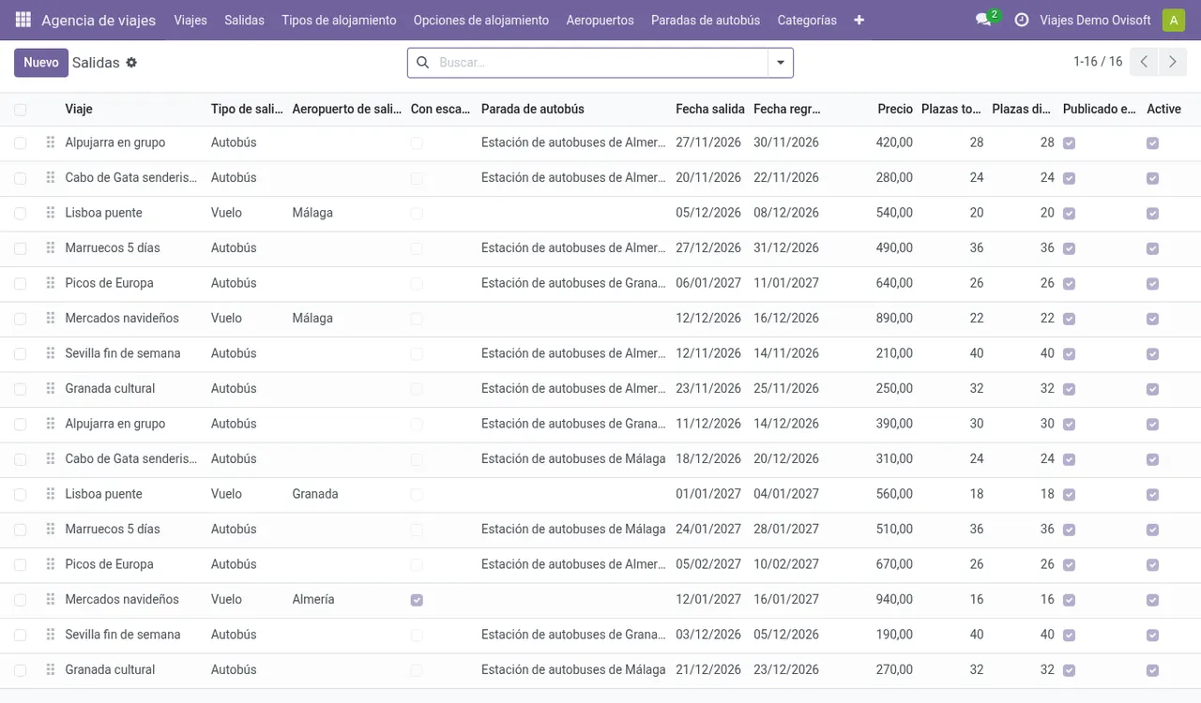Viewport: 1201px width, 703px height.
Task: Open the gear actions menu beside Salidas
Action: [x=131, y=63]
